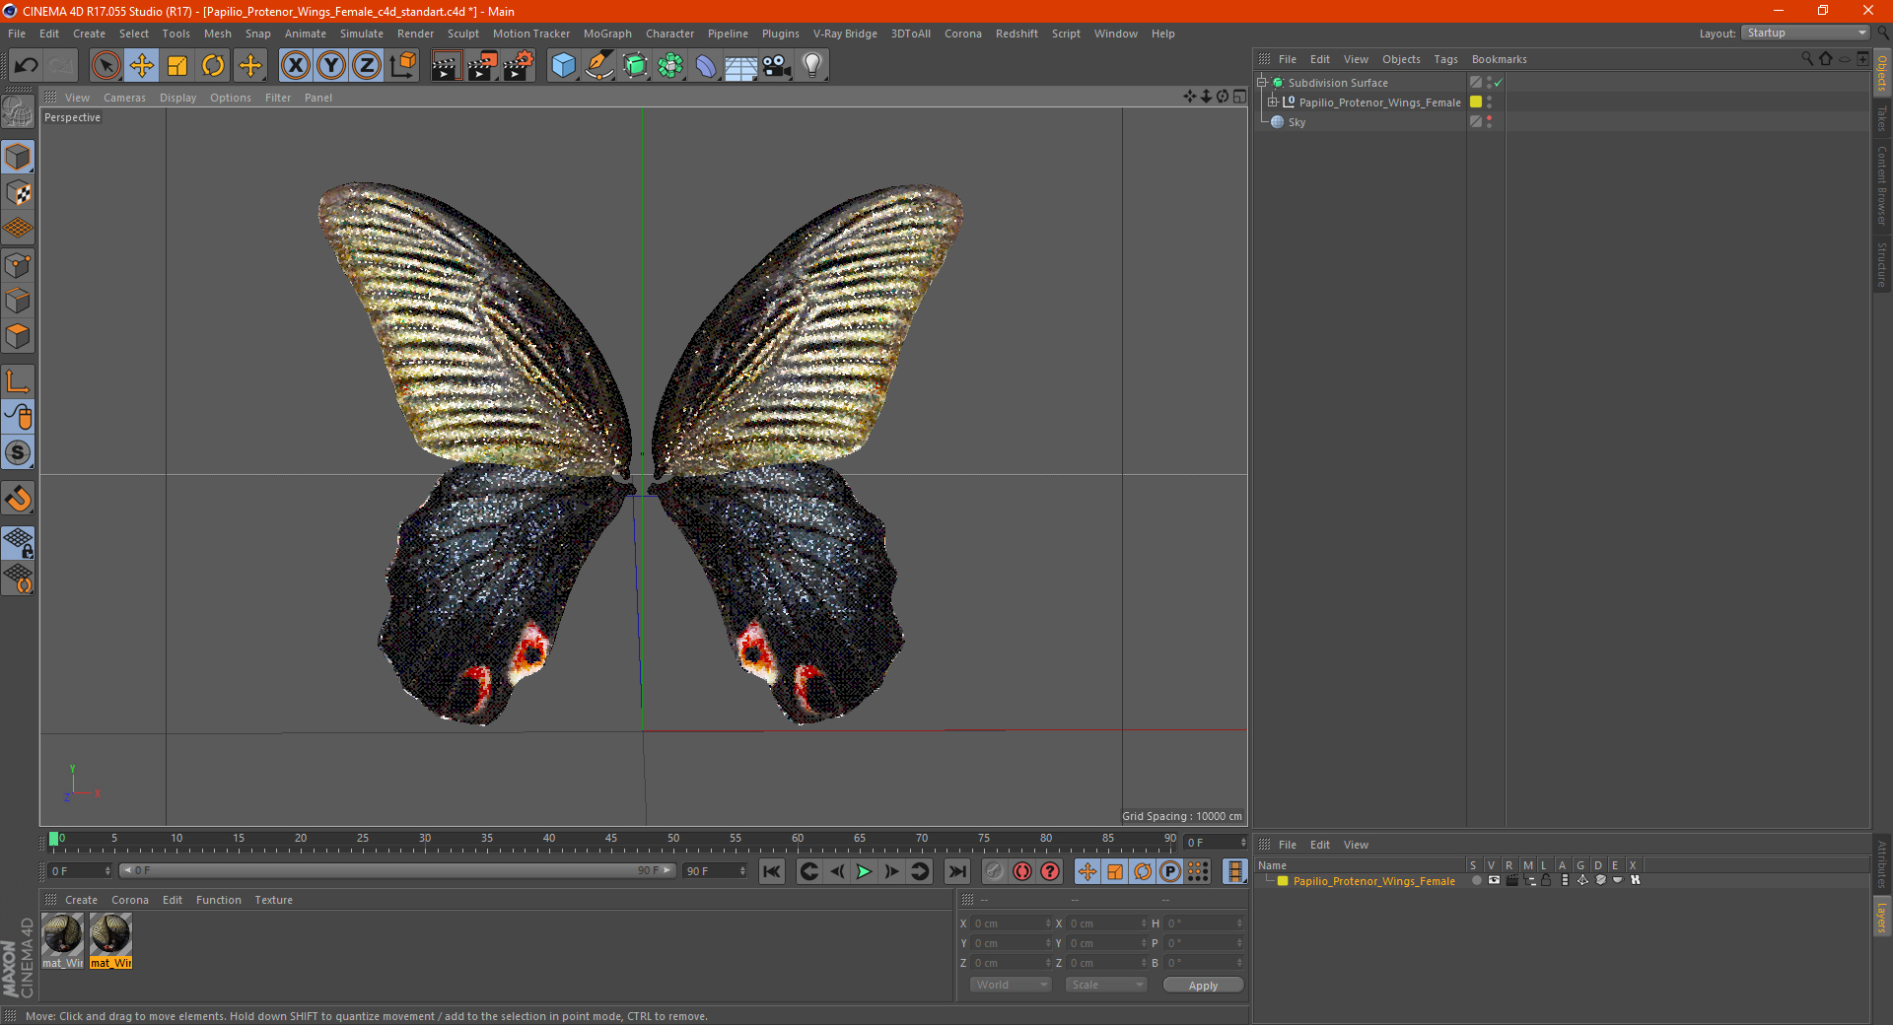This screenshot has width=1893, height=1025.
Task: Switch to Edges mode
Action: tap(18, 301)
